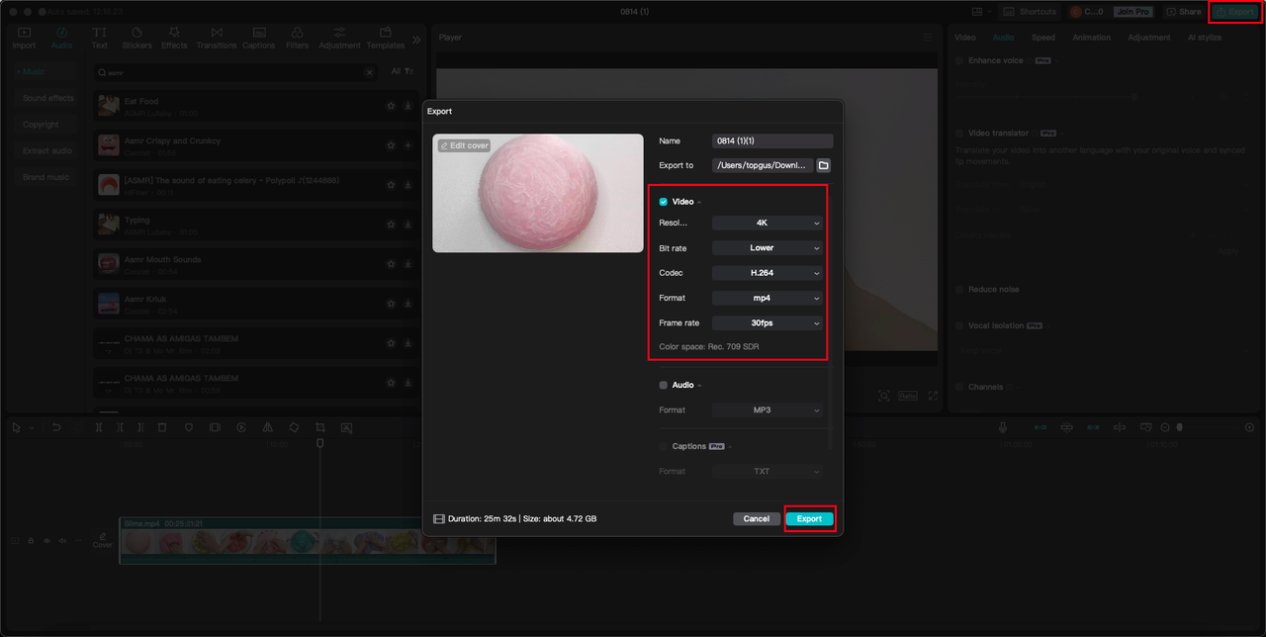Open the audio Format dropdown showing MP3

(768, 409)
